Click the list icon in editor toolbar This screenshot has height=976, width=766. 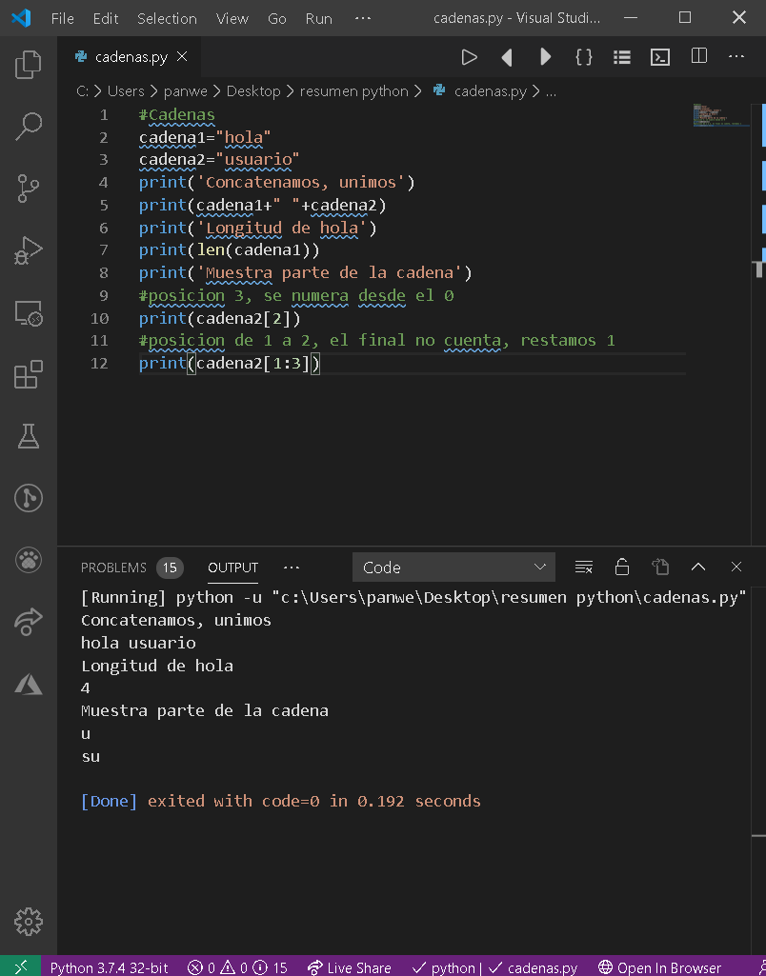click(621, 57)
